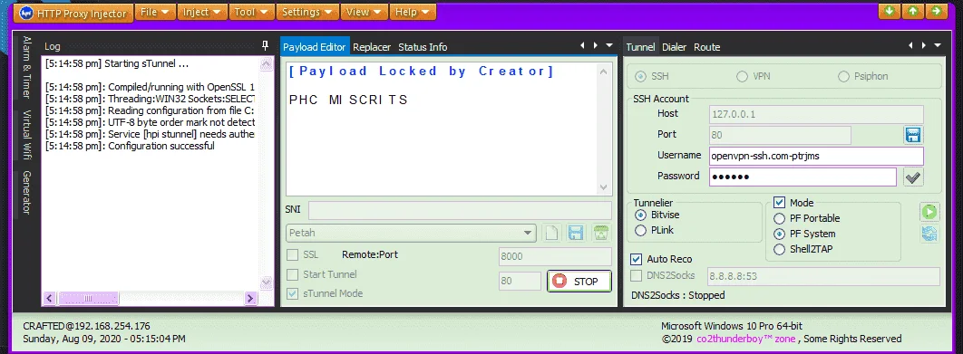Click right tab-scroll arrow in Payload panel
Image resolution: width=963 pixels, height=354 pixels.
pyautogui.click(x=595, y=45)
